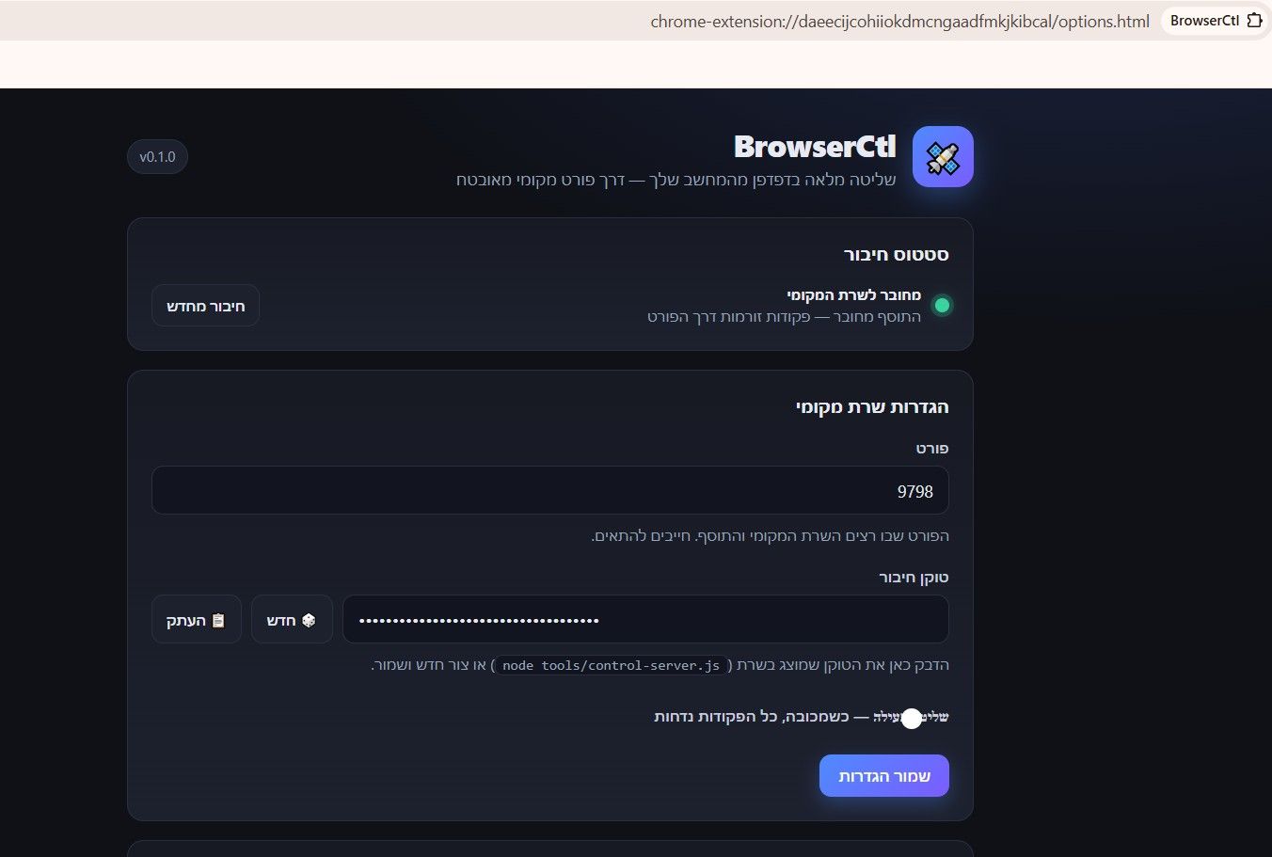Click the port helper text ending in חייבים להתאים
Viewport: 1272px width, 857px height.
[x=770, y=536]
